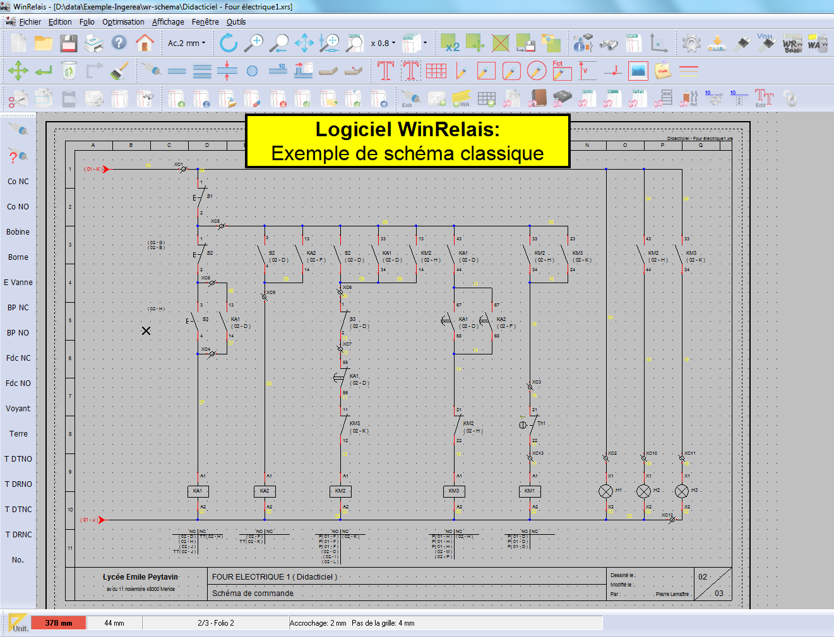The height and width of the screenshot is (637, 834).
Task: Open the Ac.2 mm snap dropdown
Action: pyautogui.click(x=187, y=44)
